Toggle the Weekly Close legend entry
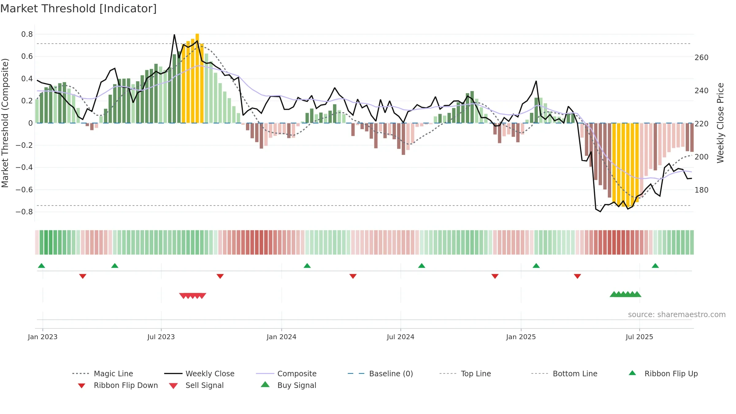Viewport: 736px width, 414px height. pyautogui.click(x=199, y=374)
